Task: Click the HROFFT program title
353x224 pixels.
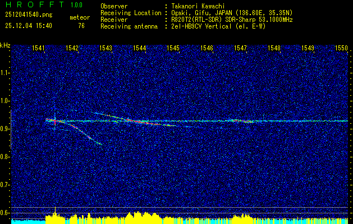Action: (35, 4)
